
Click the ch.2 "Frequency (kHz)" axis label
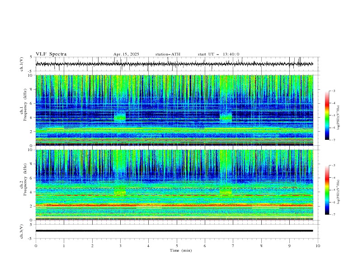(x=25, y=179)
